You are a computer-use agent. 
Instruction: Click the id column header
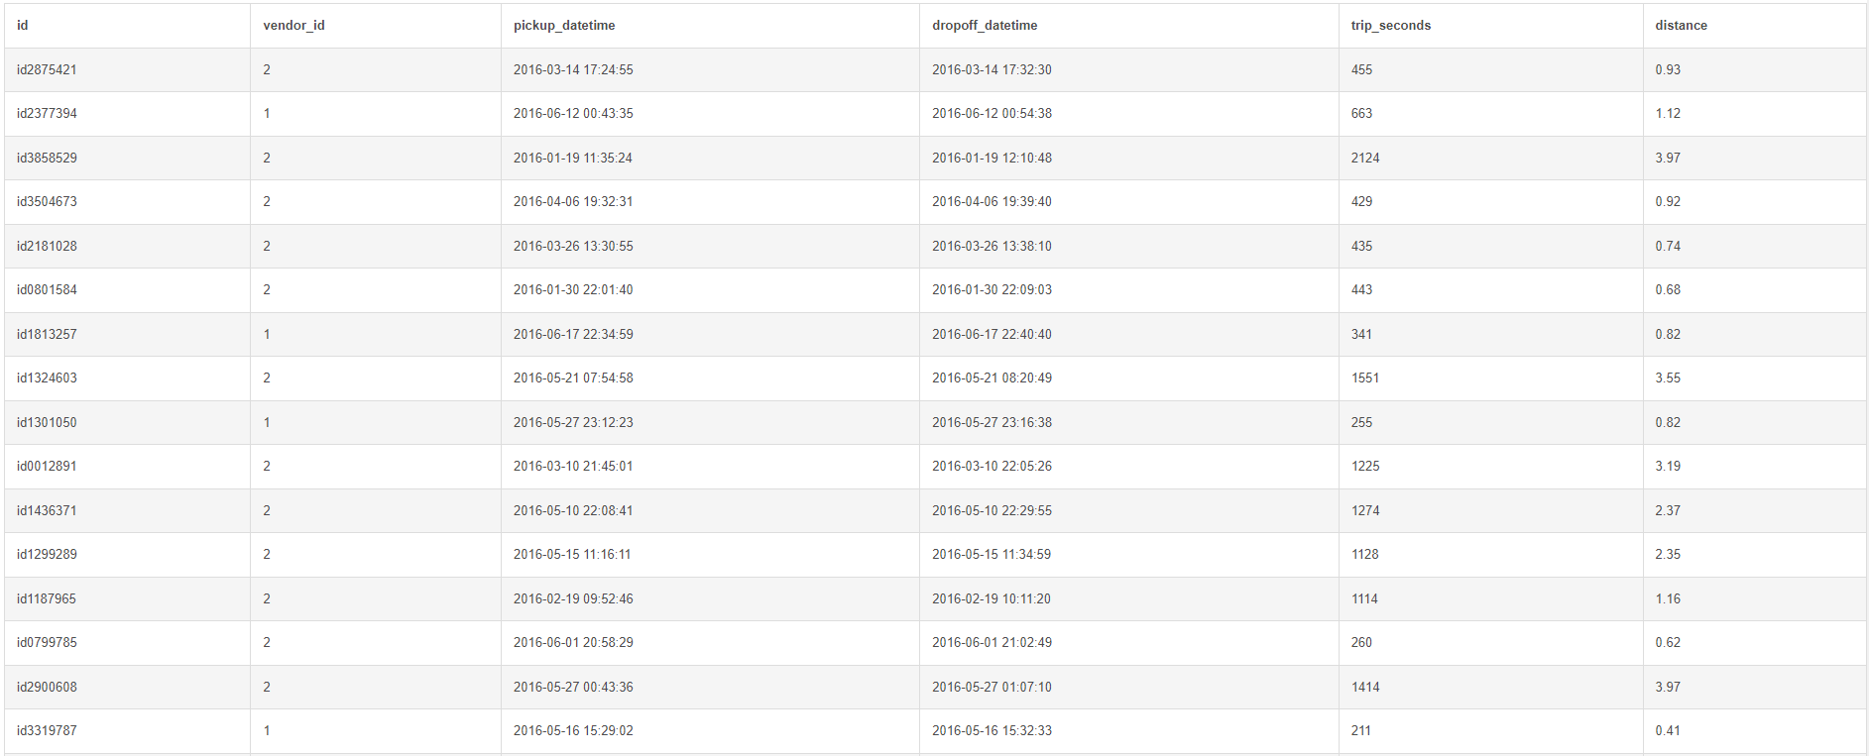tap(23, 26)
